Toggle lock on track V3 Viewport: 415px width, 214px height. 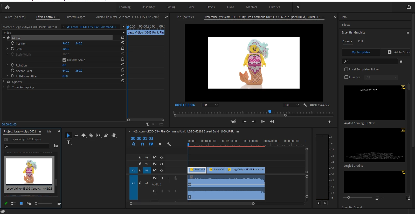point(140,157)
